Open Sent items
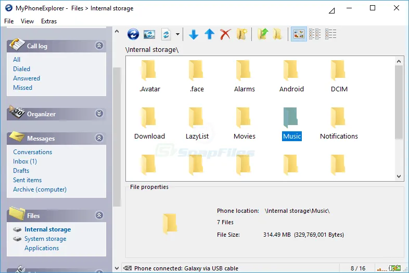Viewport: 409px width, 273px height. click(x=28, y=180)
